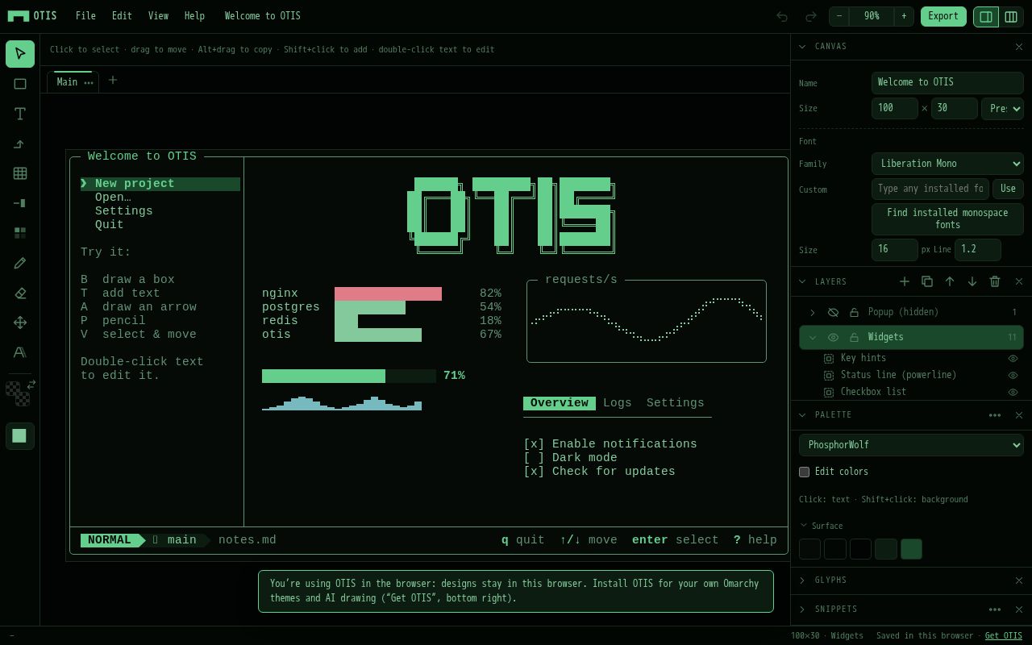The width and height of the screenshot is (1032, 645).
Task: Select the pencil tool
Action: click(x=20, y=263)
